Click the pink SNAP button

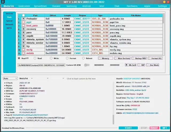pos(154,128)
